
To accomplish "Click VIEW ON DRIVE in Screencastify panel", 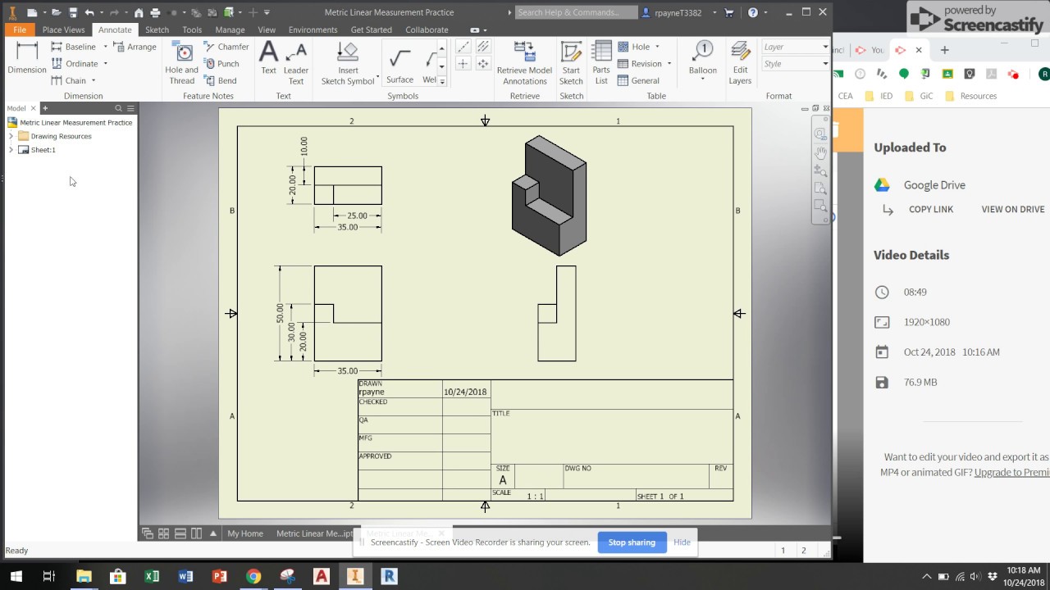I will (1013, 209).
